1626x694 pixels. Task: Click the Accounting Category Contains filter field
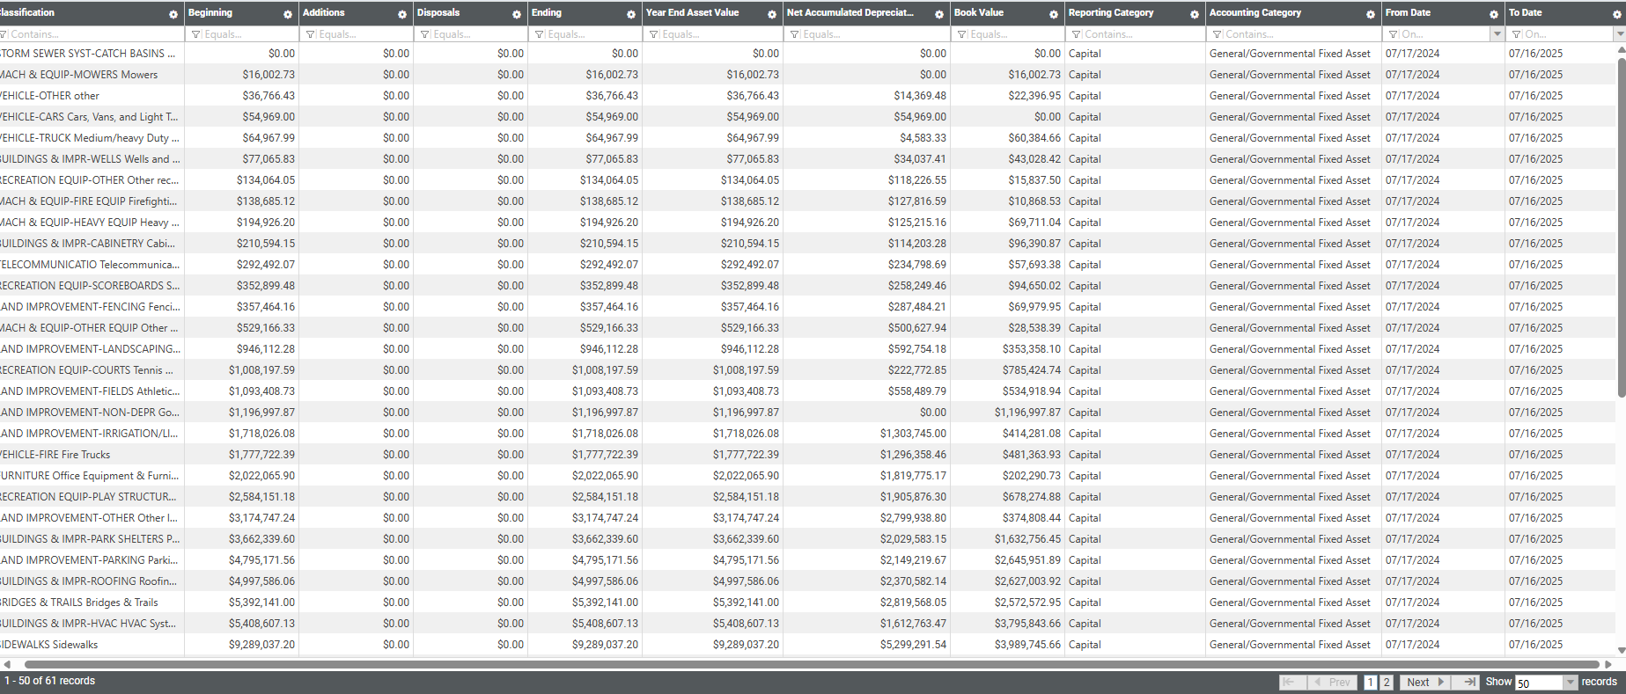tap(1293, 34)
